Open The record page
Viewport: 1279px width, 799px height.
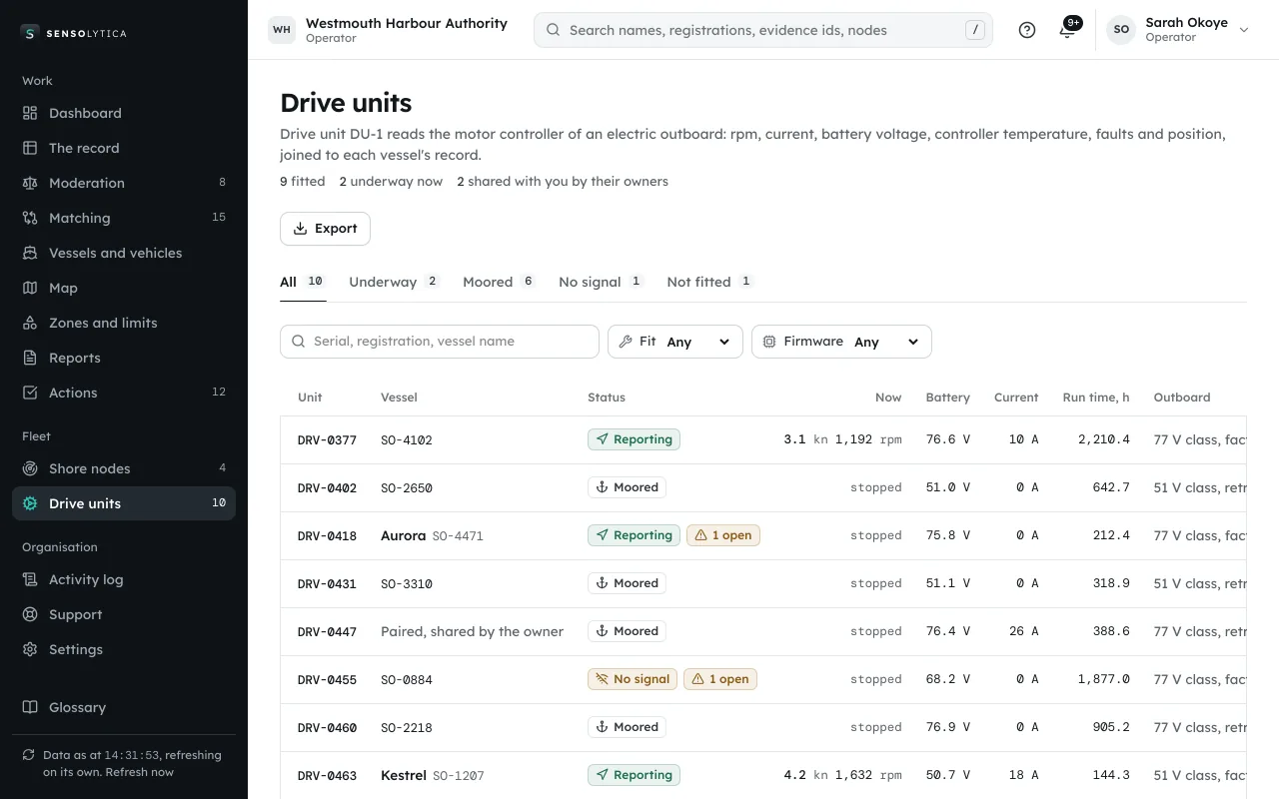[x=124, y=148]
